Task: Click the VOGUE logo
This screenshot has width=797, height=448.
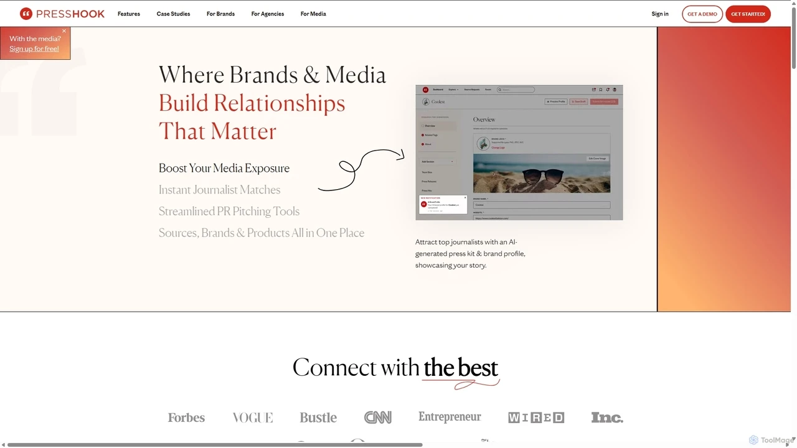Action: pos(253,418)
